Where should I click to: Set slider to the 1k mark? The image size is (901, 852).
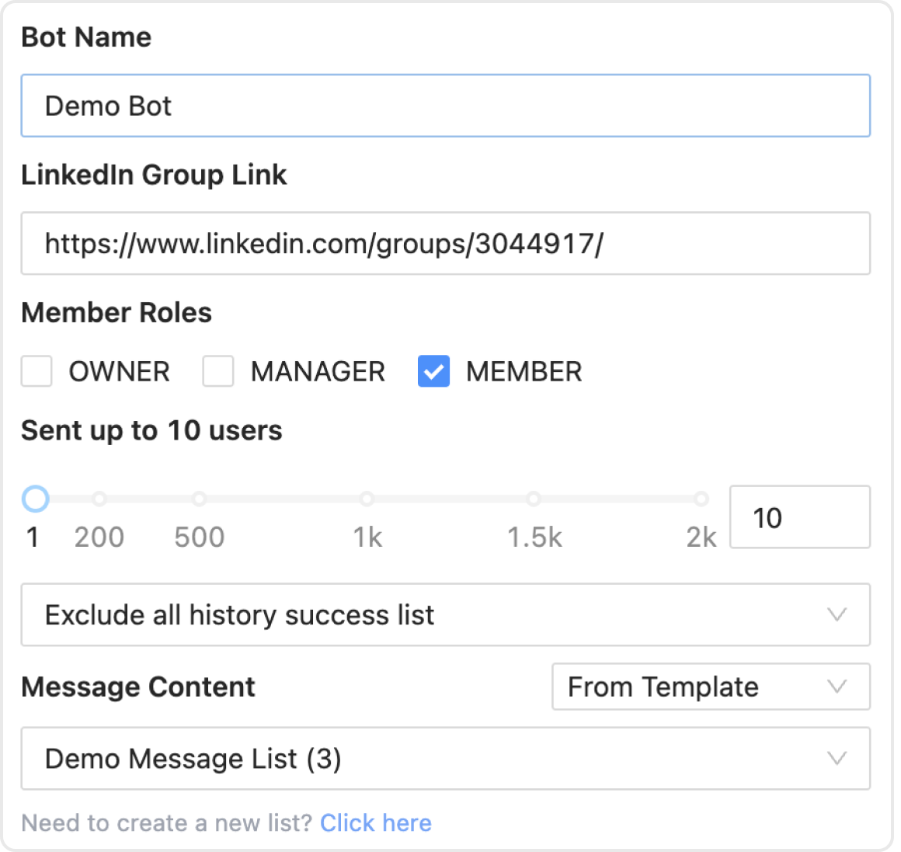367,499
